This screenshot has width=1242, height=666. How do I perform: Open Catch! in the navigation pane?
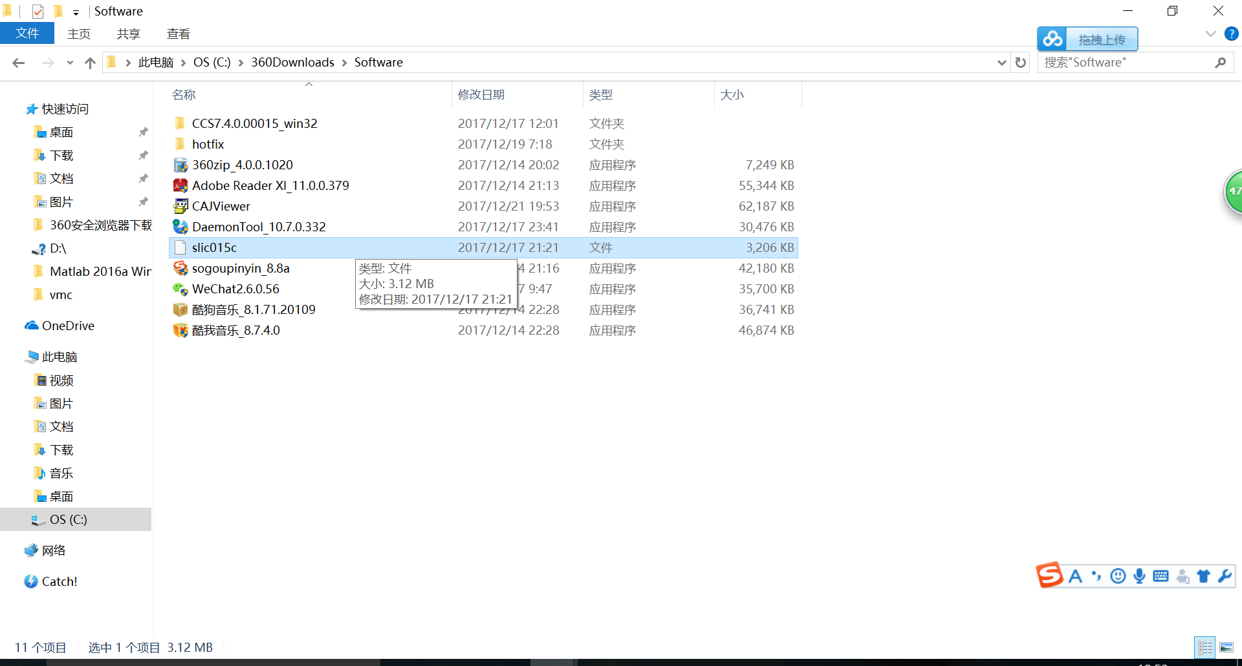point(60,582)
